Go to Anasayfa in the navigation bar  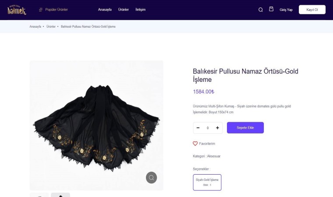105,10
